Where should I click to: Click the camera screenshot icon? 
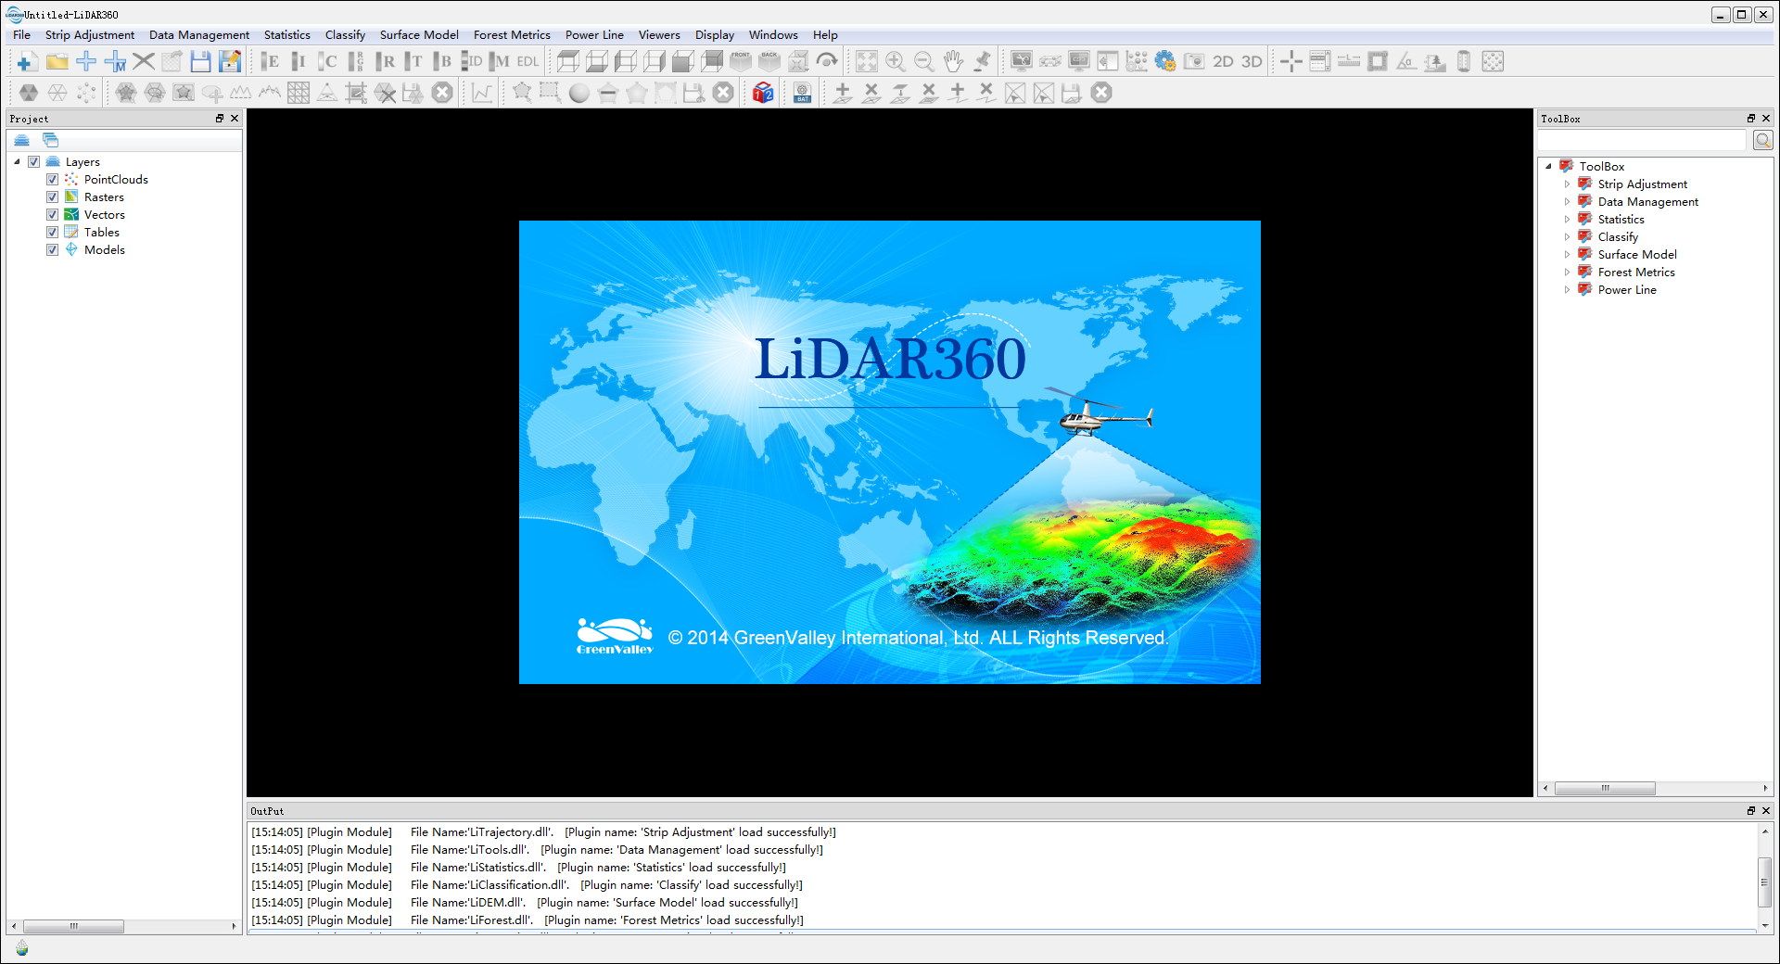point(1194,62)
